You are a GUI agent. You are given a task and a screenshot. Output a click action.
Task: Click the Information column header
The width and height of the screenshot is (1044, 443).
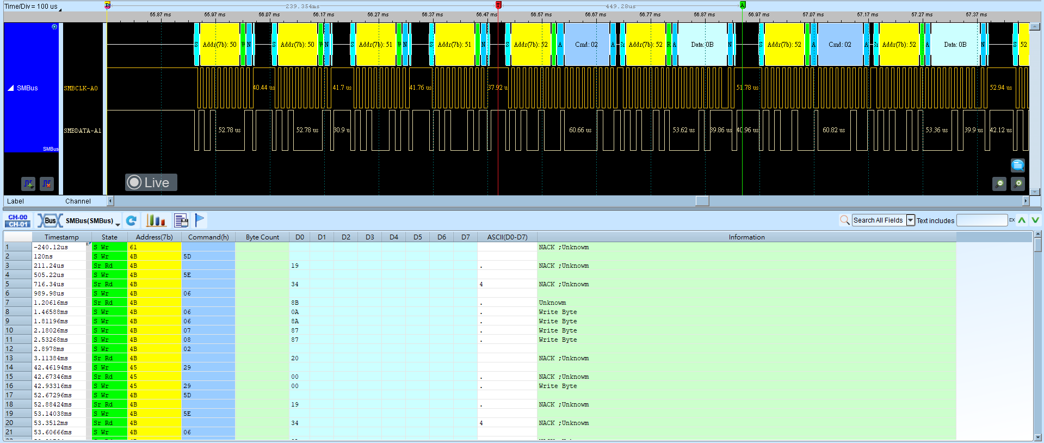(746, 237)
